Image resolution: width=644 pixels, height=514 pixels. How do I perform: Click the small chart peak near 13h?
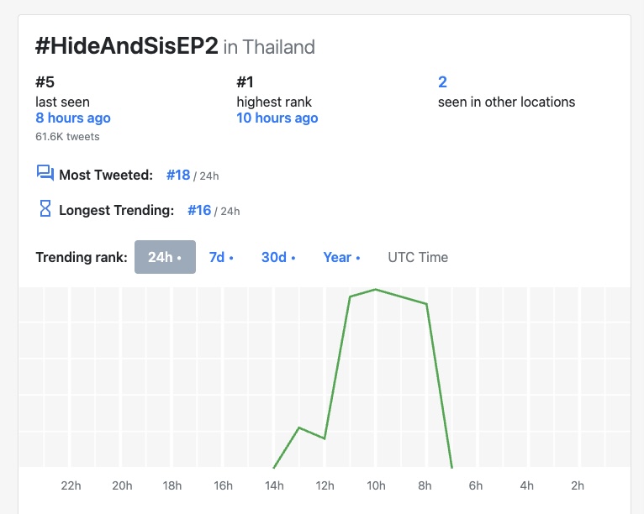point(299,427)
